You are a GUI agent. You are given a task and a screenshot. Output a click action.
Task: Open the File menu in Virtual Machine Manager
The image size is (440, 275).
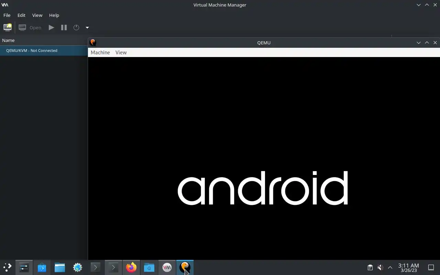tap(7, 15)
